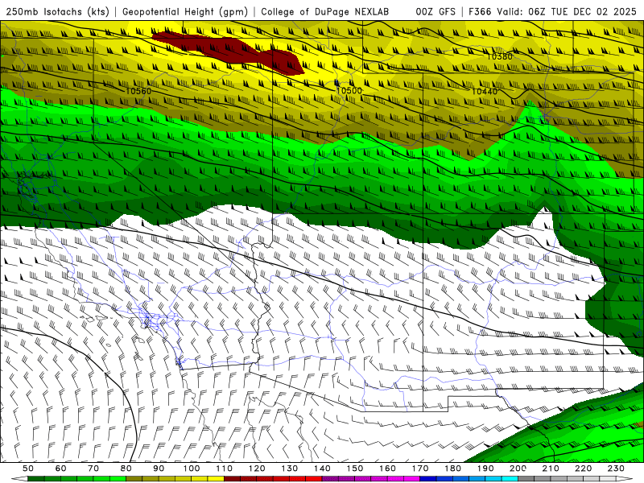This screenshot has width=644, height=483.
Task: Select the 90 legend value
Action: pos(159,469)
